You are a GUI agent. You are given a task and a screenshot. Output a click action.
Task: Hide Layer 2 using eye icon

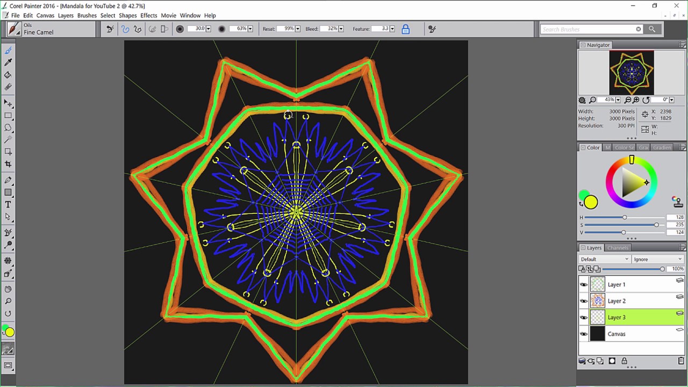[x=584, y=301]
